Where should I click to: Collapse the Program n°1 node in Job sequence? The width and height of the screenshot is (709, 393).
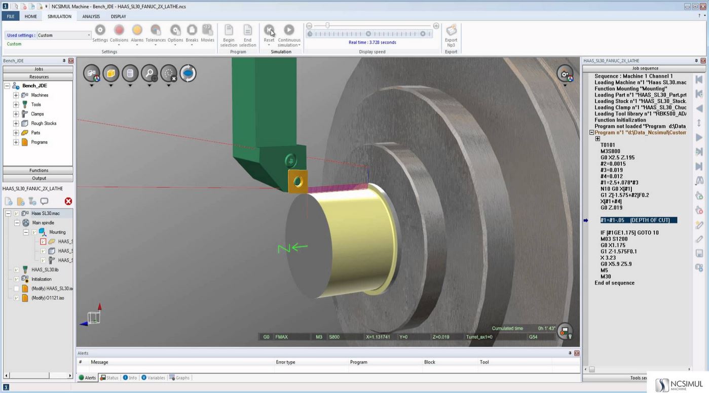[591, 132]
